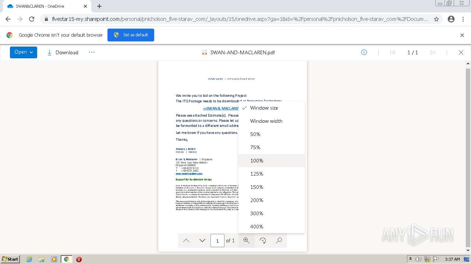Open network status tray icon
Screen dimensions: 471x264
pyautogui.click(x=427, y=259)
